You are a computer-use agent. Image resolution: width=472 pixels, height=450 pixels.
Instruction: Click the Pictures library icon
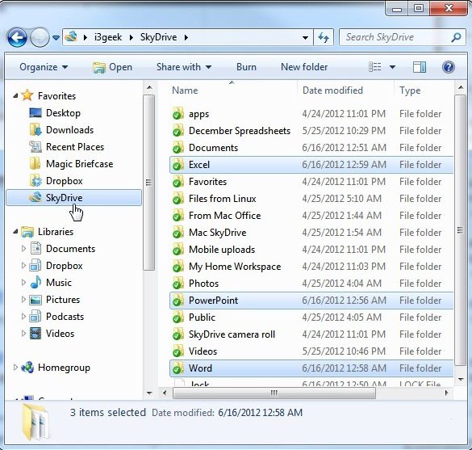pyautogui.click(x=36, y=300)
